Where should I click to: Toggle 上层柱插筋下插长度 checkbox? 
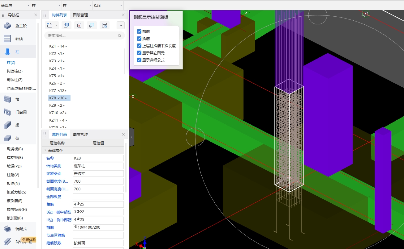(x=139, y=46)
